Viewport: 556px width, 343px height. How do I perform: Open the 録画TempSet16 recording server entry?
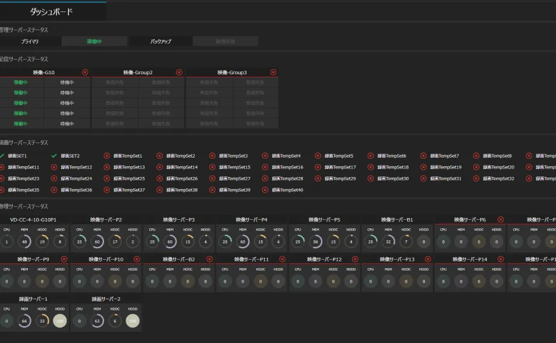coord(288,167)
